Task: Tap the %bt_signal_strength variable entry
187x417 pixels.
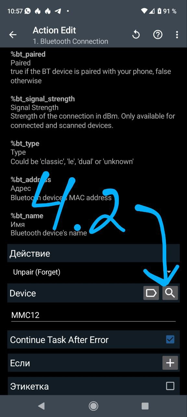Action: click(x=93, y=112)
